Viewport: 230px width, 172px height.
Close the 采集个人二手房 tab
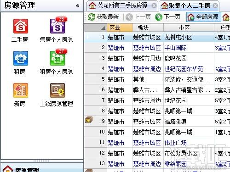(215, 6)
